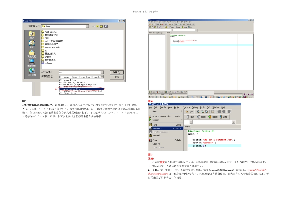Screen dimensions: 291x206
Task: Open the Debug menu in Figure 7 window
Action: click(x=195, y=107)
